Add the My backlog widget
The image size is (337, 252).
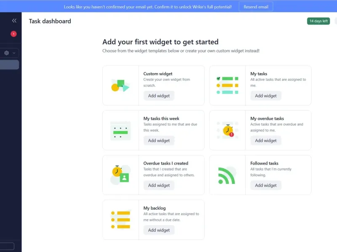pos(159,230)
